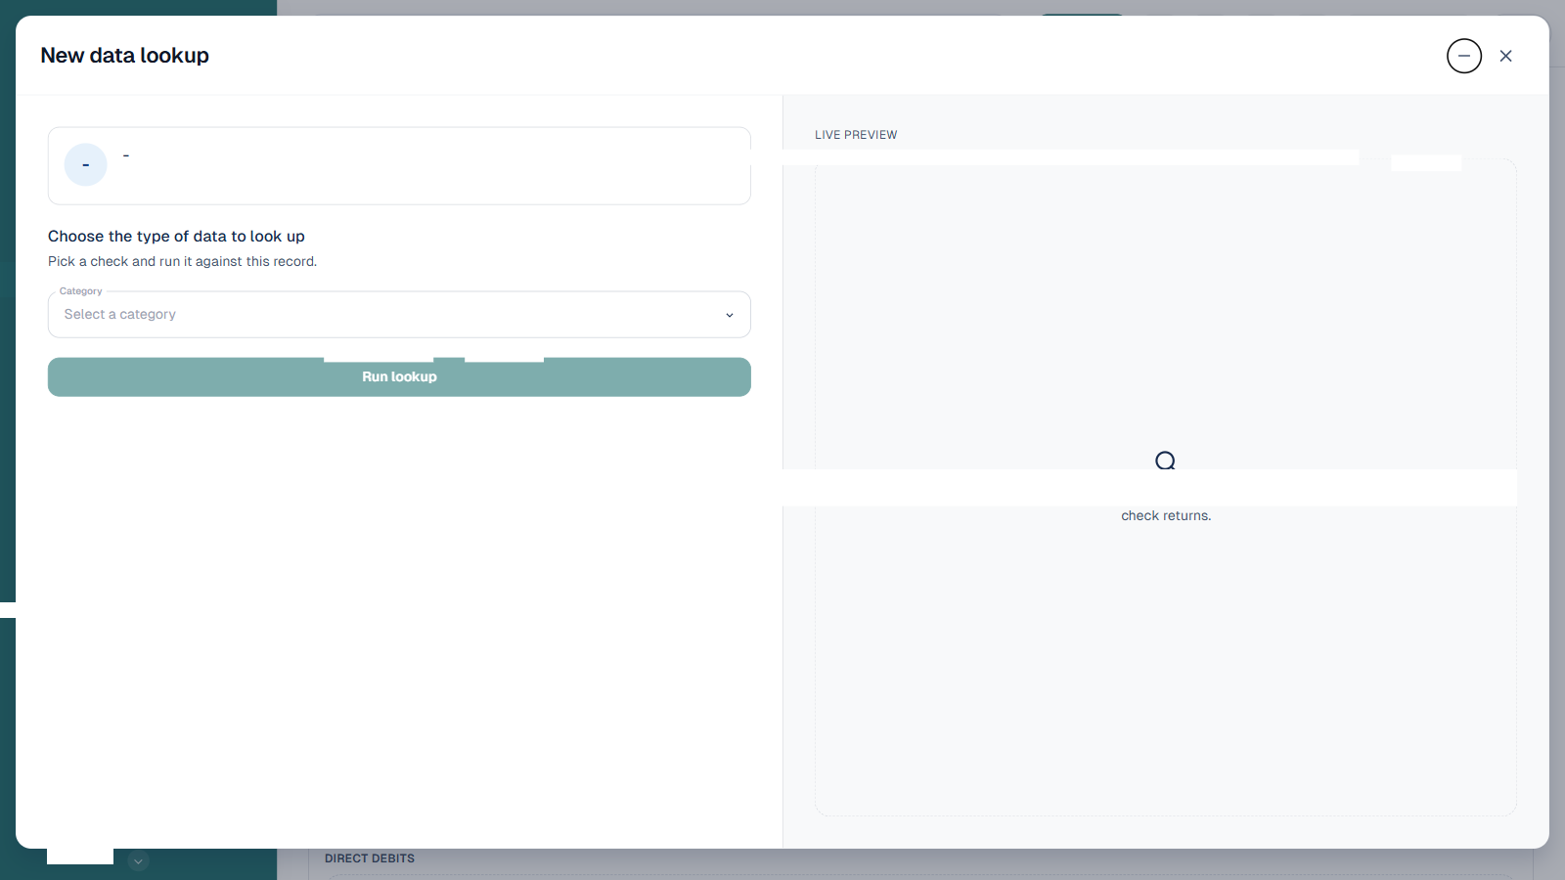This screenshot has height=880, width=1565.
Task: Click the LIVE PREVIEW label
Action: pyautogui.click(x=856, y=135)
